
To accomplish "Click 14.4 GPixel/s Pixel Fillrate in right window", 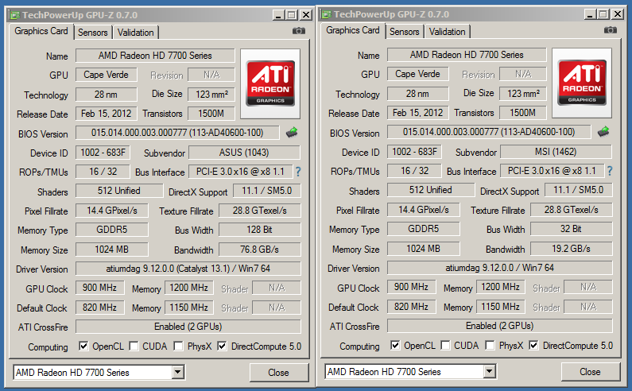I will click(x=424, y=210).
